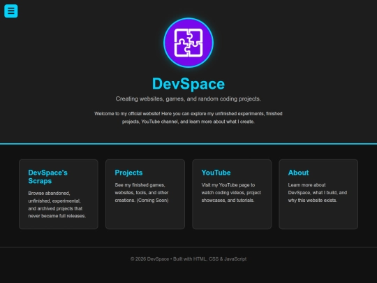Viewport: 377px width, 283px height.
Task: Click the grey footer separator line
Action: click(x=188, y=247)
